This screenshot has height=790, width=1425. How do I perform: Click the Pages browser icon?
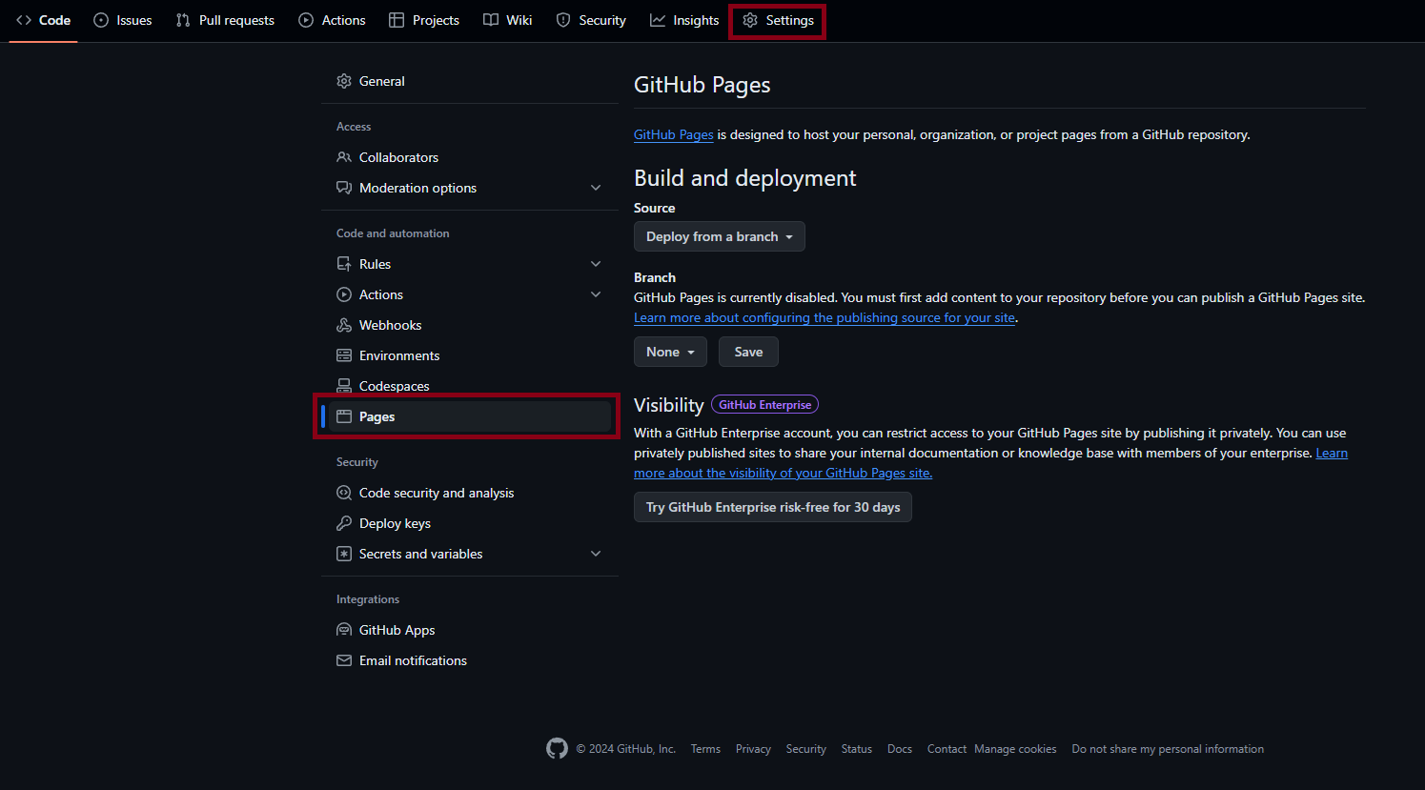344,416
